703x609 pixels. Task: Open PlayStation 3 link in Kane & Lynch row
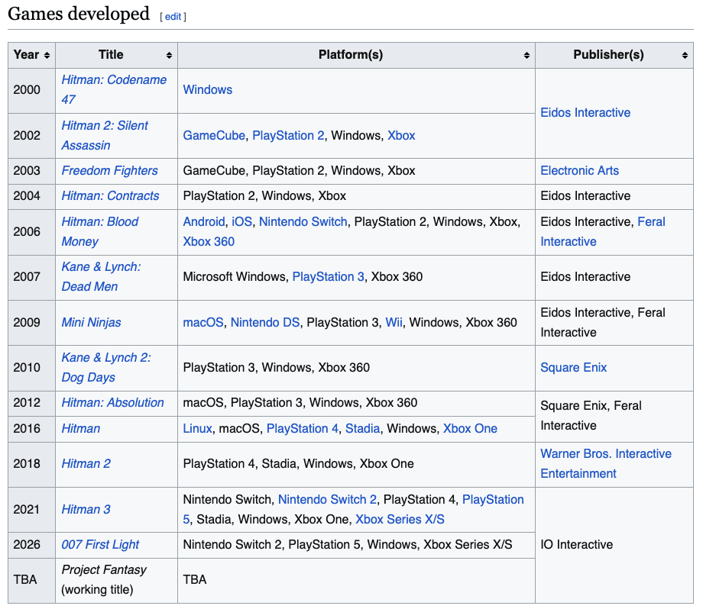(328, 277)
